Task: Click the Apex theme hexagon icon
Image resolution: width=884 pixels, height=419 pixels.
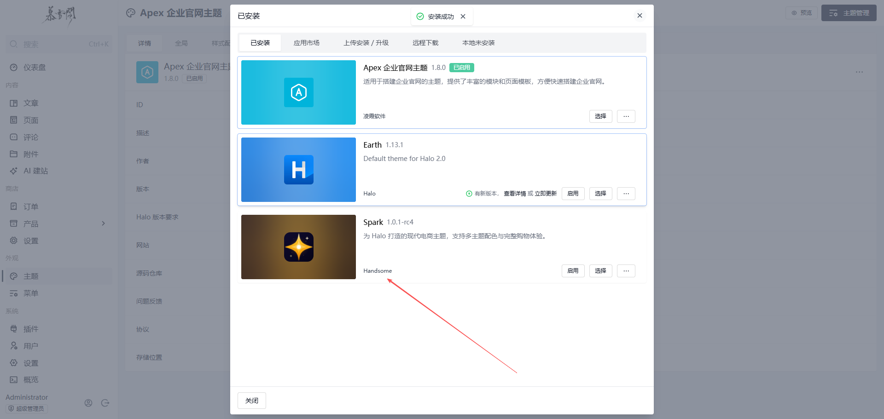Action: click(x=298, y=92)
